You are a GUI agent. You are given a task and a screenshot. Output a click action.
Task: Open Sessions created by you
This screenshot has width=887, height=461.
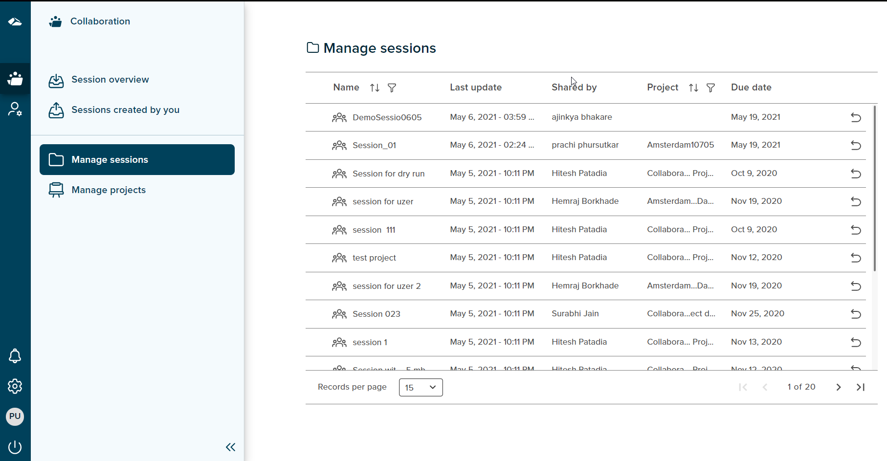point(125,110)
